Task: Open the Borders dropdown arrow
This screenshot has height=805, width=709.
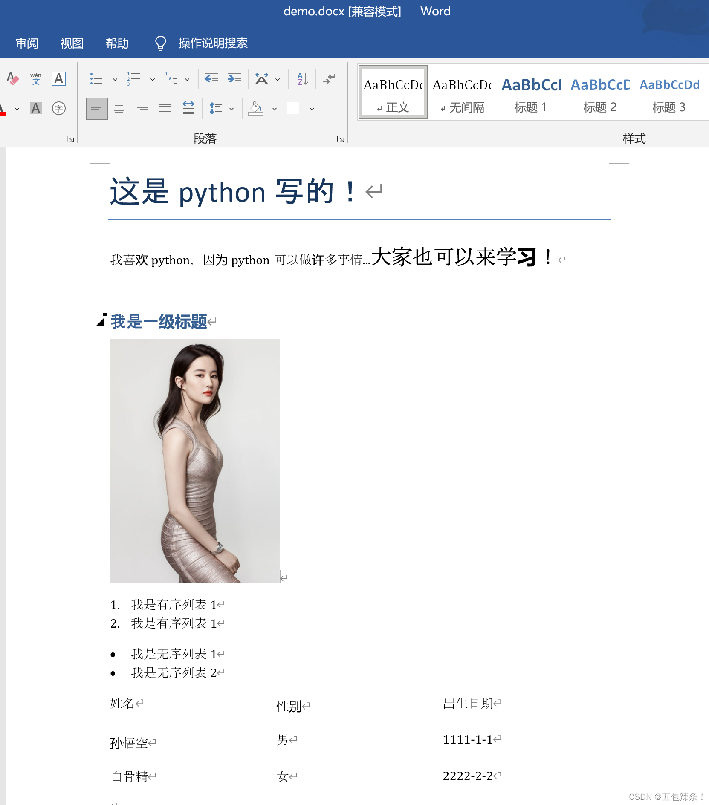Action: click(311, 108)
